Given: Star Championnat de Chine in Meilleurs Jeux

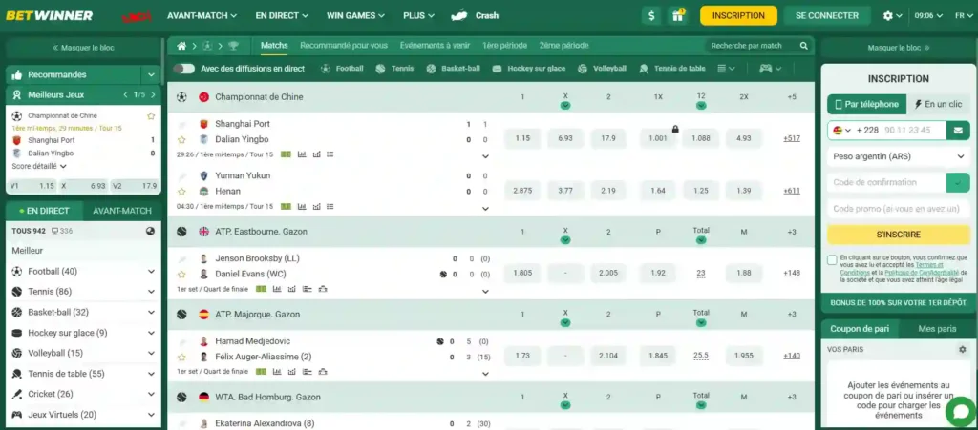Looking at the screenshot, I should tap(150, 115).
